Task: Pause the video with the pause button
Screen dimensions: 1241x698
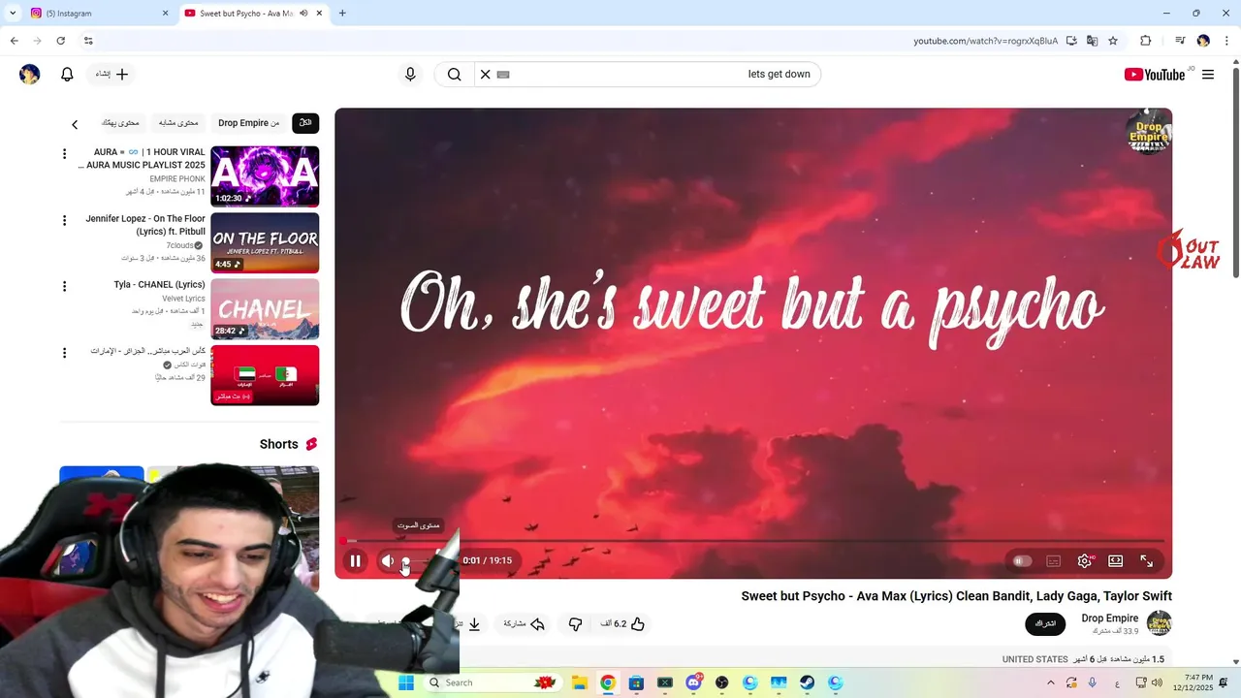Action: point(356,560)
